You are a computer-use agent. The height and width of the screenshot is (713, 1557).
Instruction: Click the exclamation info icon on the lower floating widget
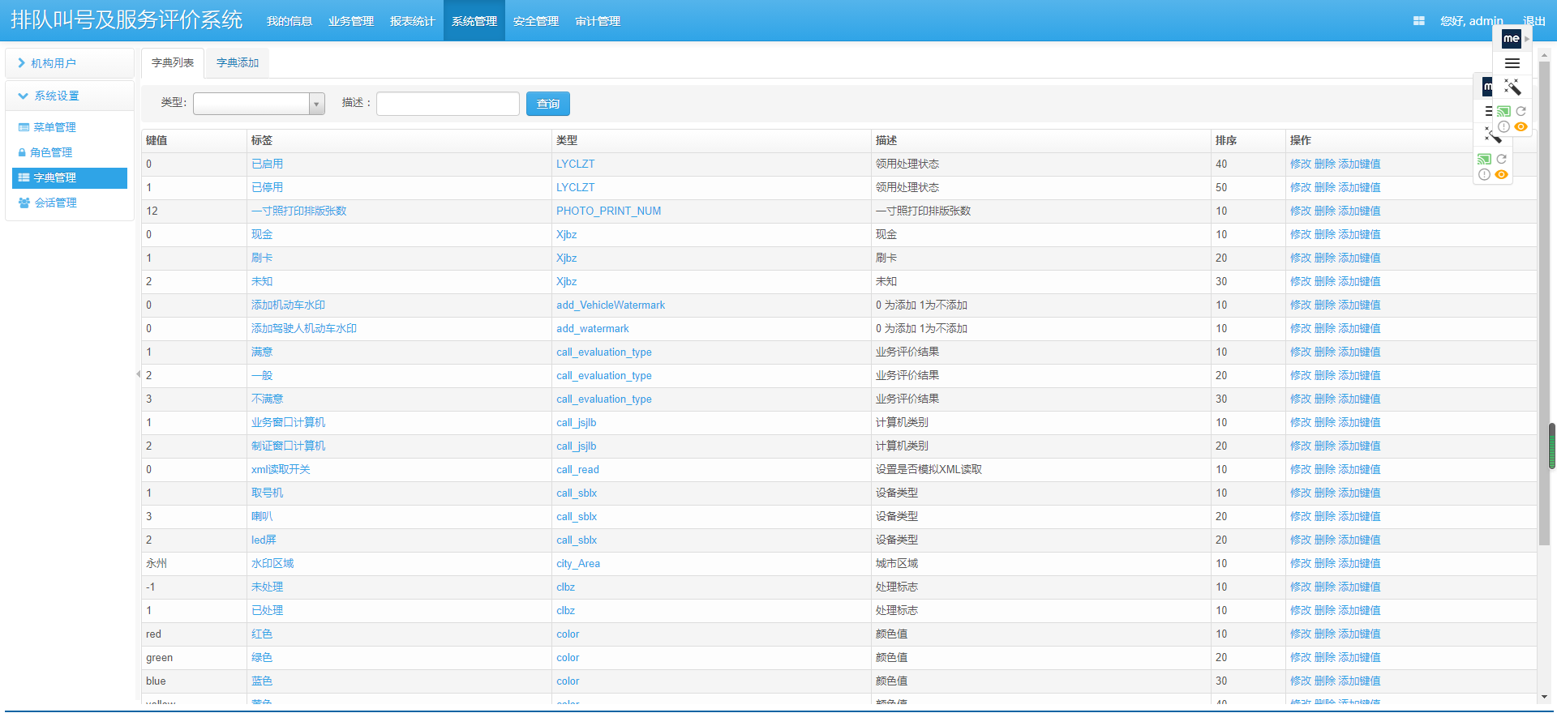point(1484,174)
